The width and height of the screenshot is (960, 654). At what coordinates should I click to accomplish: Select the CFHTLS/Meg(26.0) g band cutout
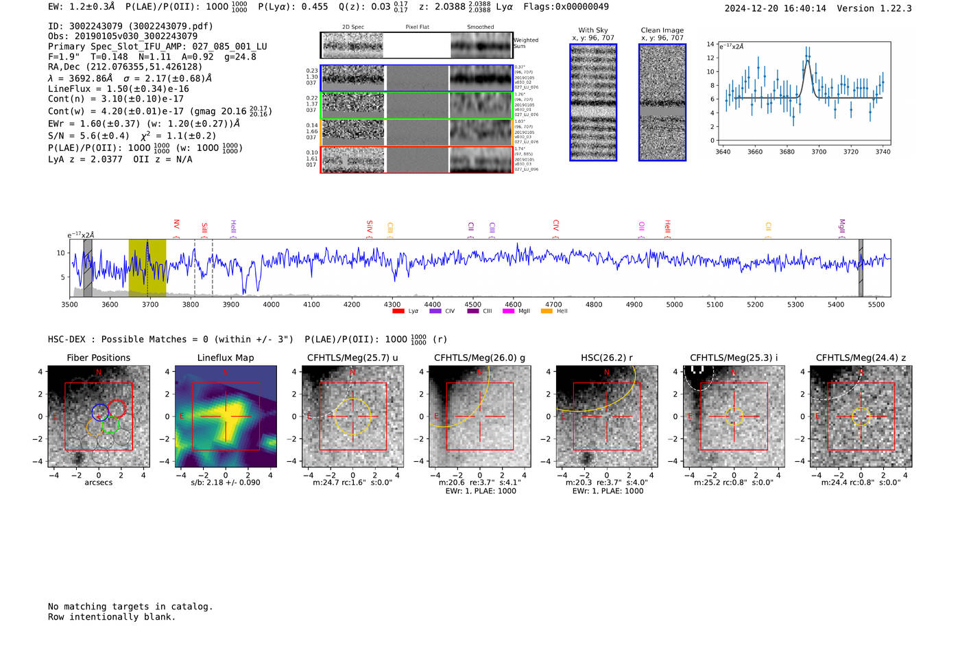[480, 417]
